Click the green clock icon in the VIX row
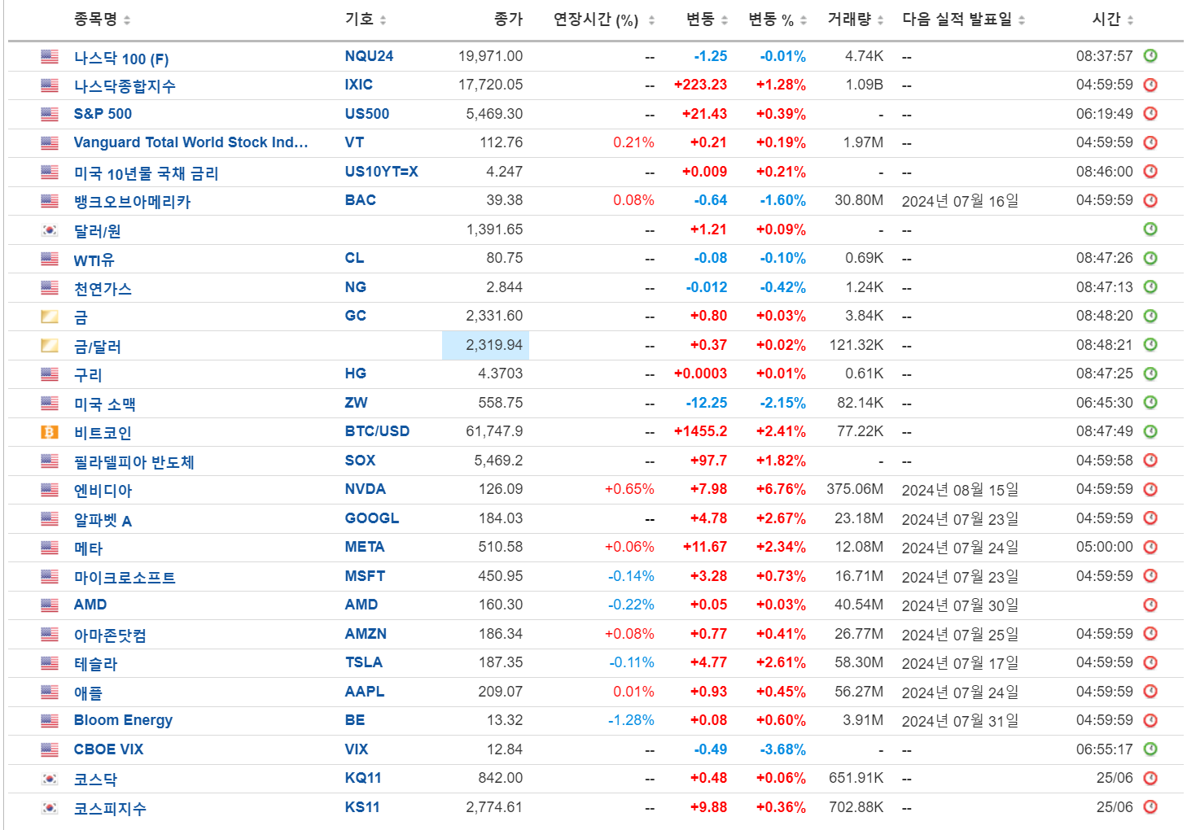The image size is (1187, 830). pos(1150,749)
